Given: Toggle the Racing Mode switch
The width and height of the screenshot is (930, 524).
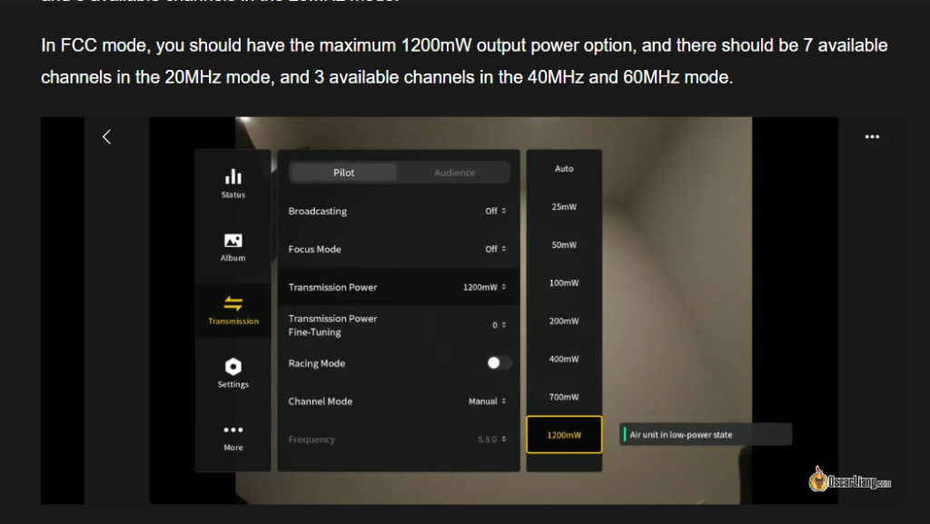Looking at the screenshot, I should 499,363.
